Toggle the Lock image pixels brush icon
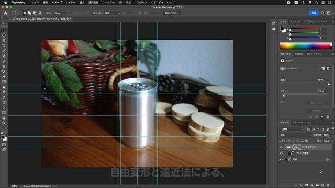The height and width of the screenshot is (188, 335). click(293, 141)
